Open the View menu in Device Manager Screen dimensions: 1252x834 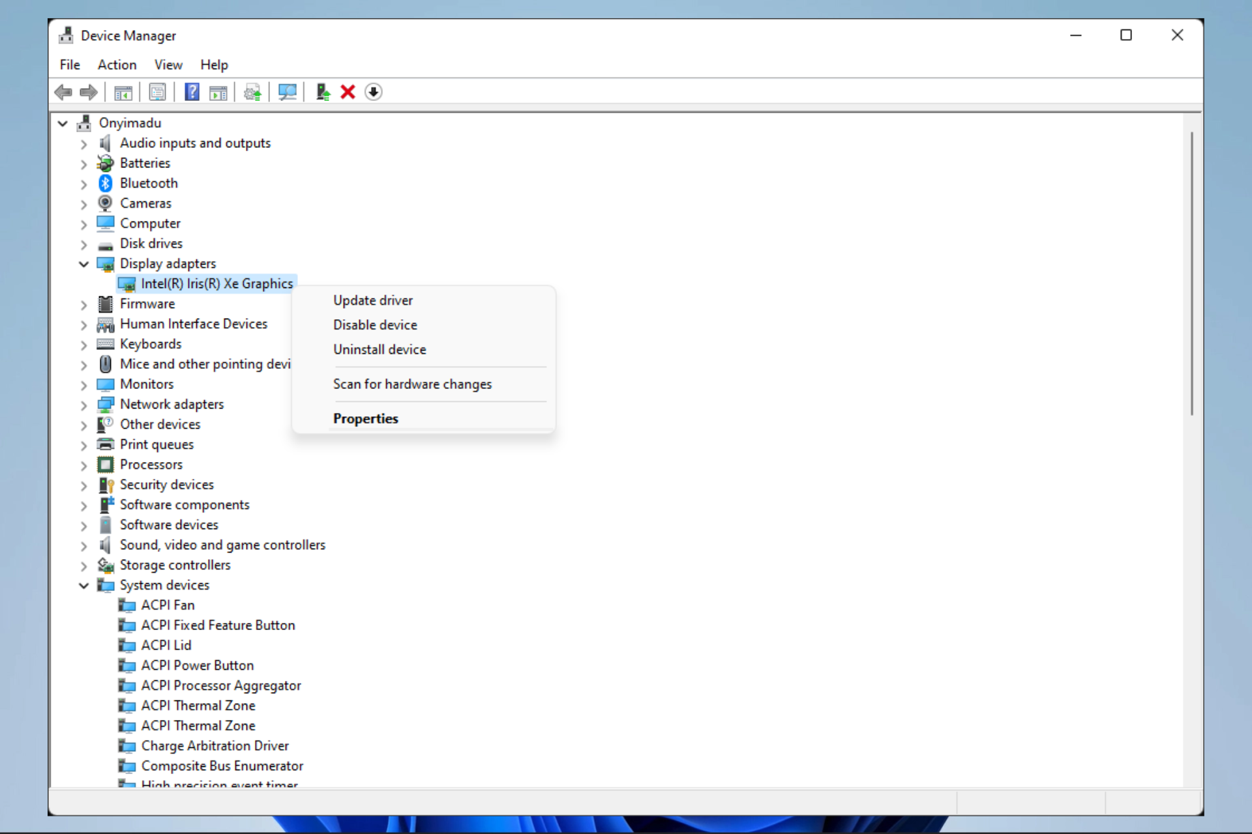click(168, 65)
